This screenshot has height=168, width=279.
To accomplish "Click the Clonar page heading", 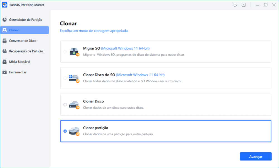I will coord(68,23).
